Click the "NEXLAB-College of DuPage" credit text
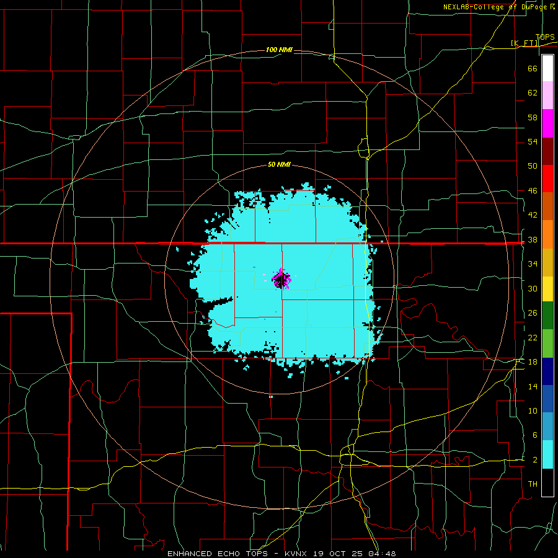This screenshot has height=558, width=558. pyautogui.click(x=496, y=7)
